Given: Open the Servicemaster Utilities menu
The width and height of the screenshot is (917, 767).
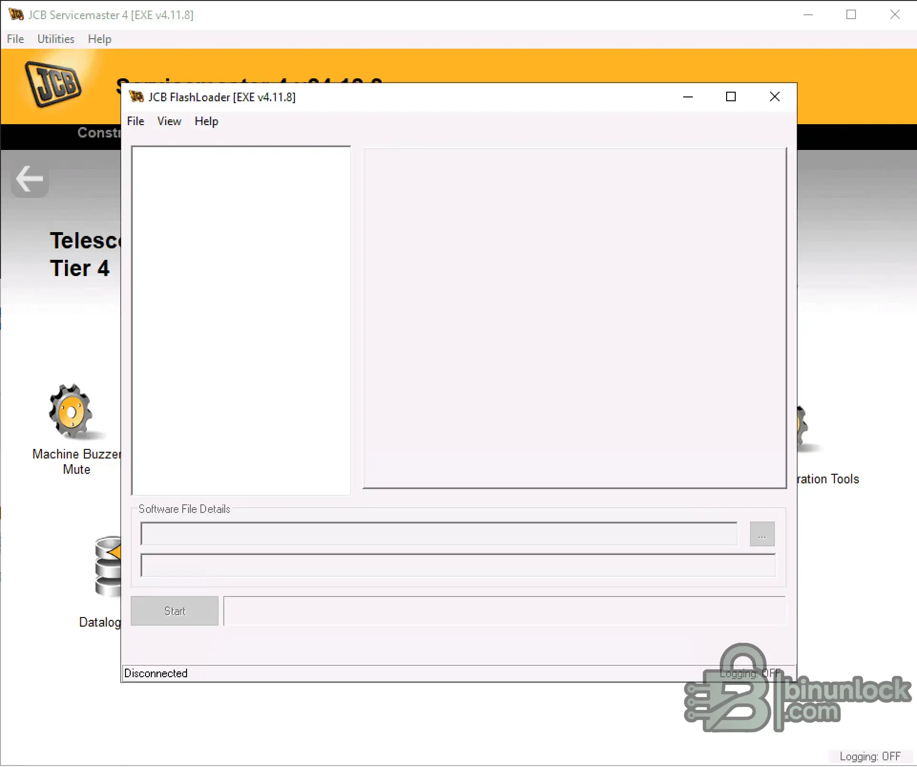Looking at the screenshot, I should tap(56, 39).
